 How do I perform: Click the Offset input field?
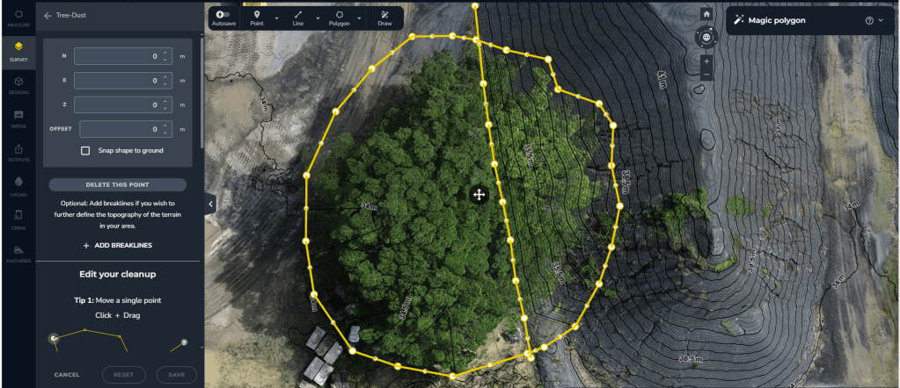126,129
